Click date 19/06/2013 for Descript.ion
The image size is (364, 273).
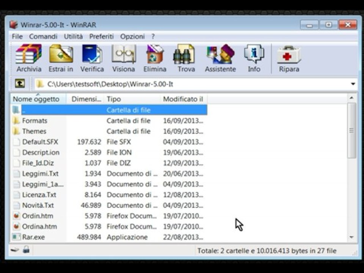pyautogui.click(x=183, y=152)
